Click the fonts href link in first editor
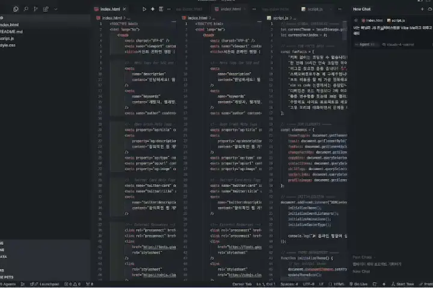This screenshot has height=288, width=433. [x=159, y=247]
